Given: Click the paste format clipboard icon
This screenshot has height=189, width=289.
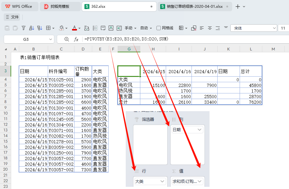Looking at the screenshot, I should (x=15, y=28).
